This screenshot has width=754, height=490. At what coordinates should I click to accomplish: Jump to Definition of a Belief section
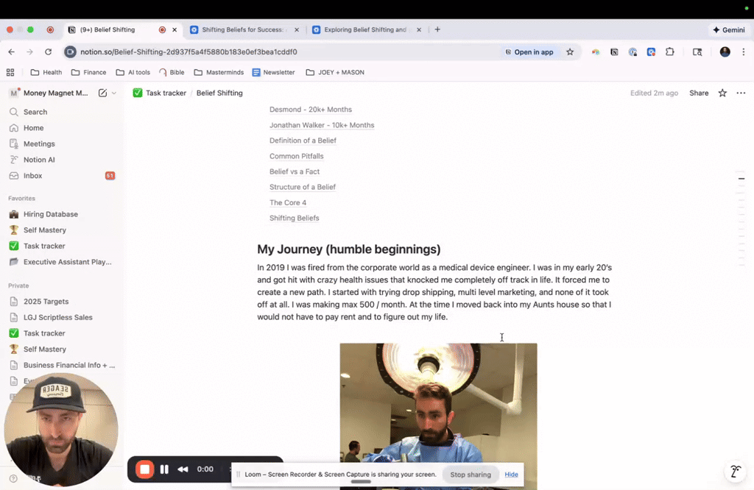(x=303, y=141)
